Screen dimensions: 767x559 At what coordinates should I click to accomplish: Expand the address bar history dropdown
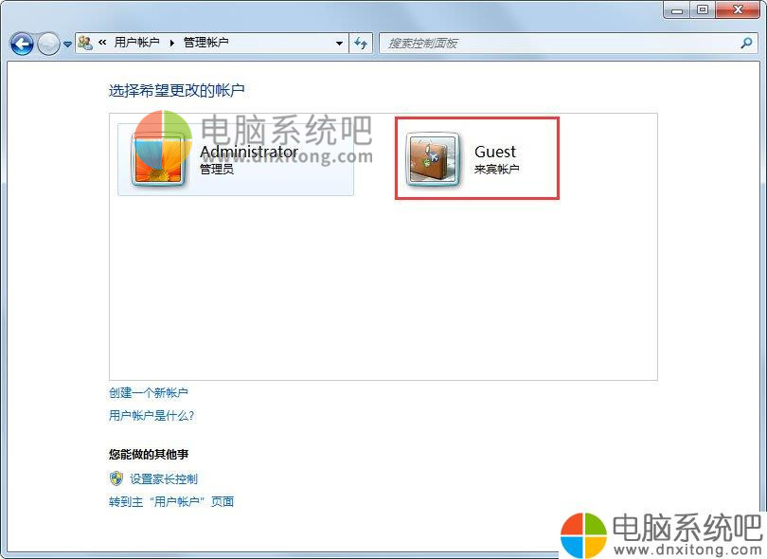[x=339, y=44]
